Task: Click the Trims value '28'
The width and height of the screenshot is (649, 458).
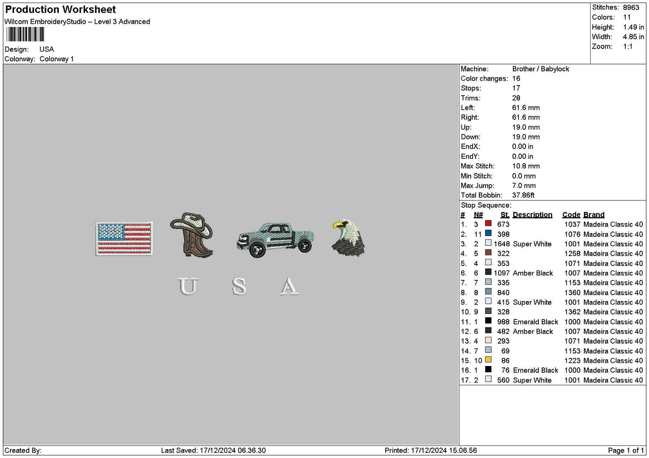Action: [x=516, y=98]
